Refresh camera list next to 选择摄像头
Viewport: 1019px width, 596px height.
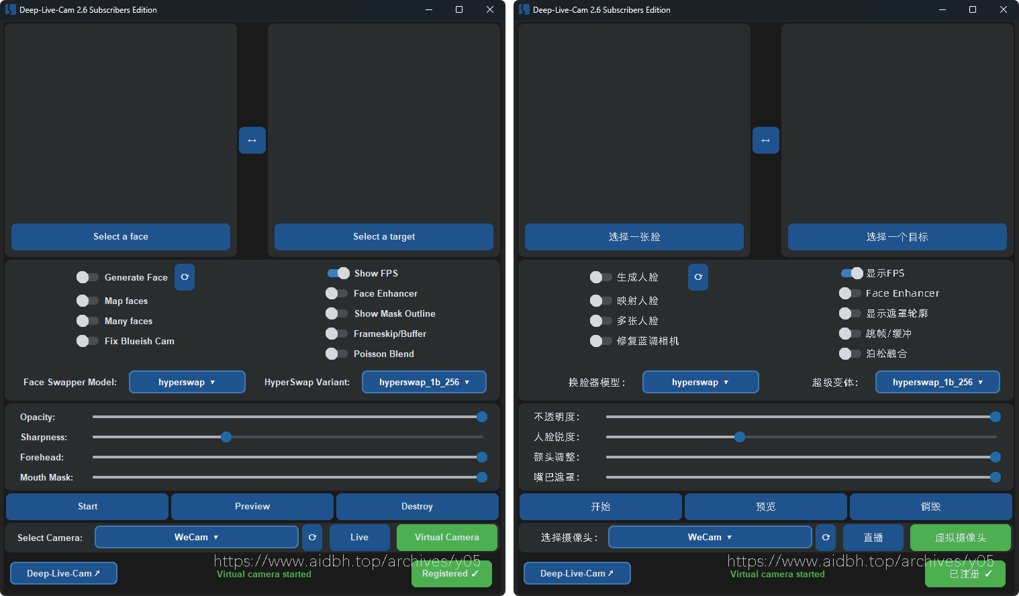(x=826, y=538)
